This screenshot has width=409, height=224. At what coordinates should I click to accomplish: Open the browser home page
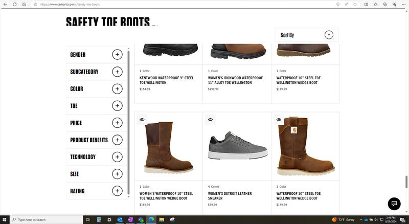pyautogui.click(x=24, y=5)
